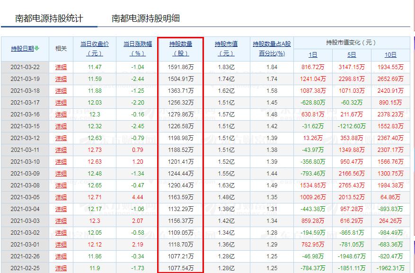Open 详细 link for 2021-02-26
Screen dimensions: 415x273
pos(61,256)
